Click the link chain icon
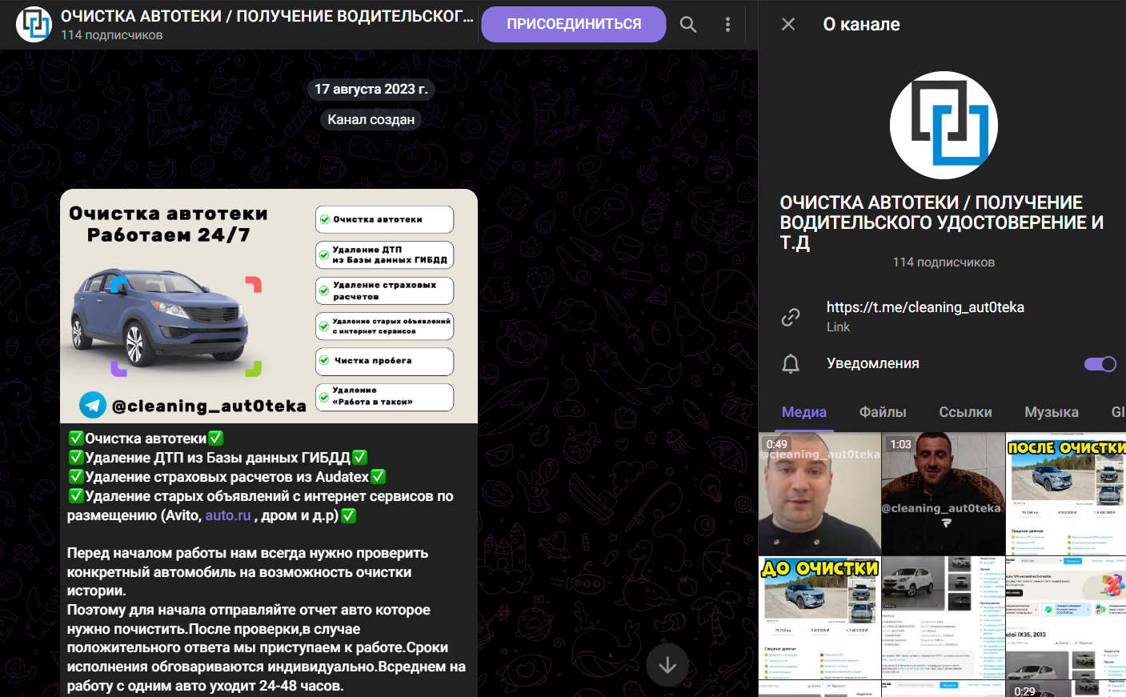The height and width of the screenshot is (697, 1126). tap(791, 317)
